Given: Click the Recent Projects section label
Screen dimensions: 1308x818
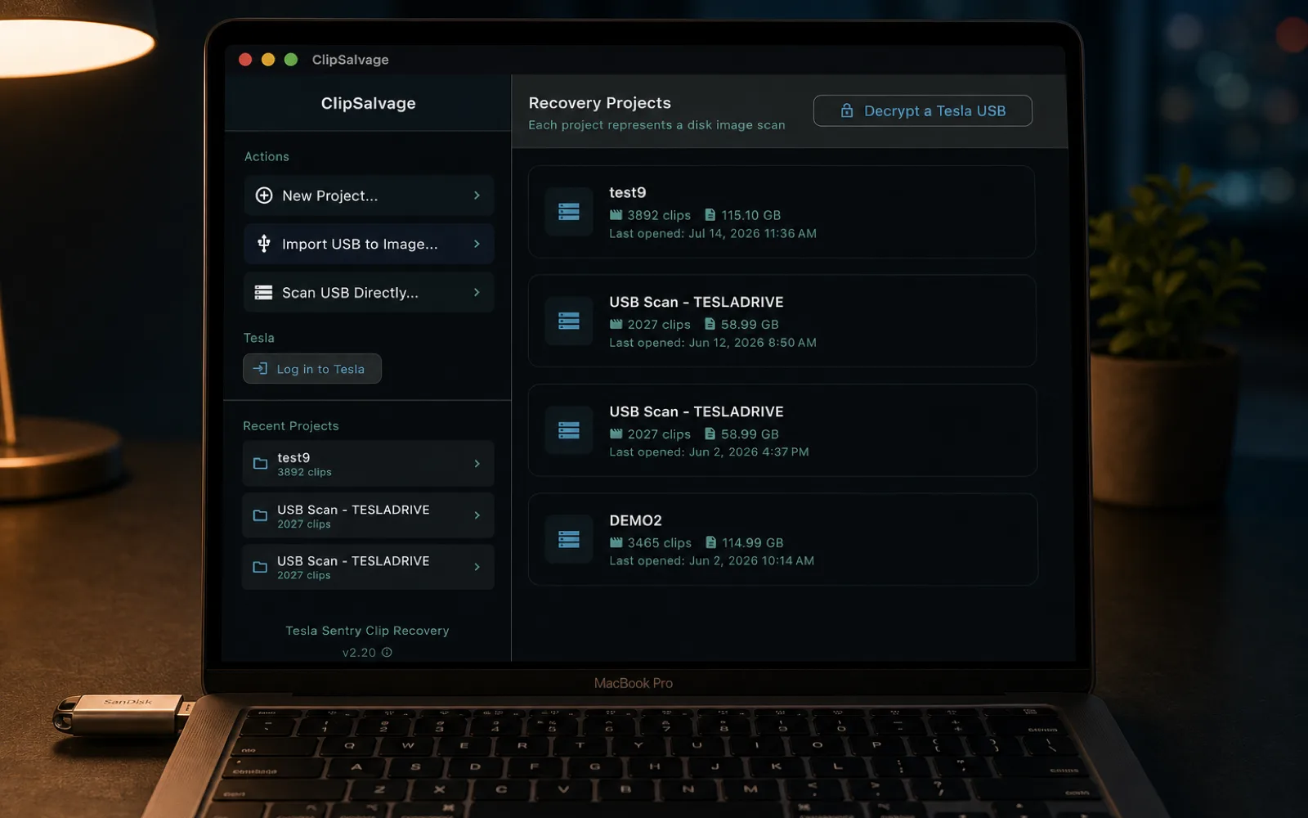Looking at the screenshot, I should tap(290, 426).
